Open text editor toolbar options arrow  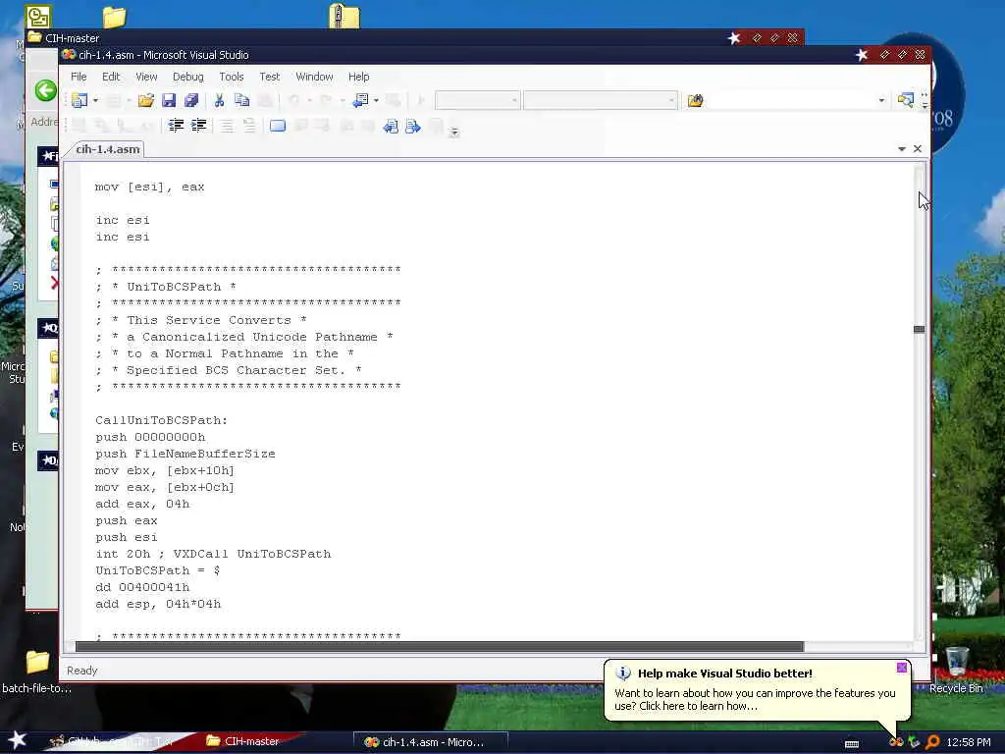[454, 133]
